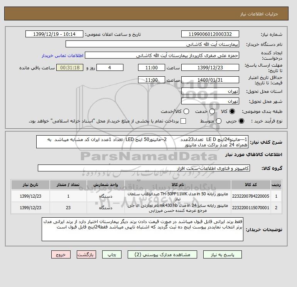The width and height of the screenshot is (297, 287).
Task: Select the متوسط purchase type radio
Action: (x=219, y=121)
